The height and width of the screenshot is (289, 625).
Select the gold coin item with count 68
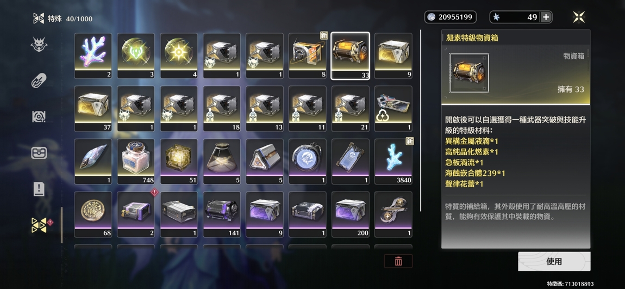(93, 214)
